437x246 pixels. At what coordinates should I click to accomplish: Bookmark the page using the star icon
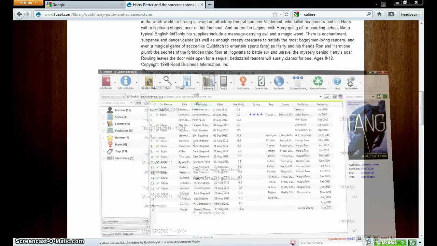click(x=275, y=14)
